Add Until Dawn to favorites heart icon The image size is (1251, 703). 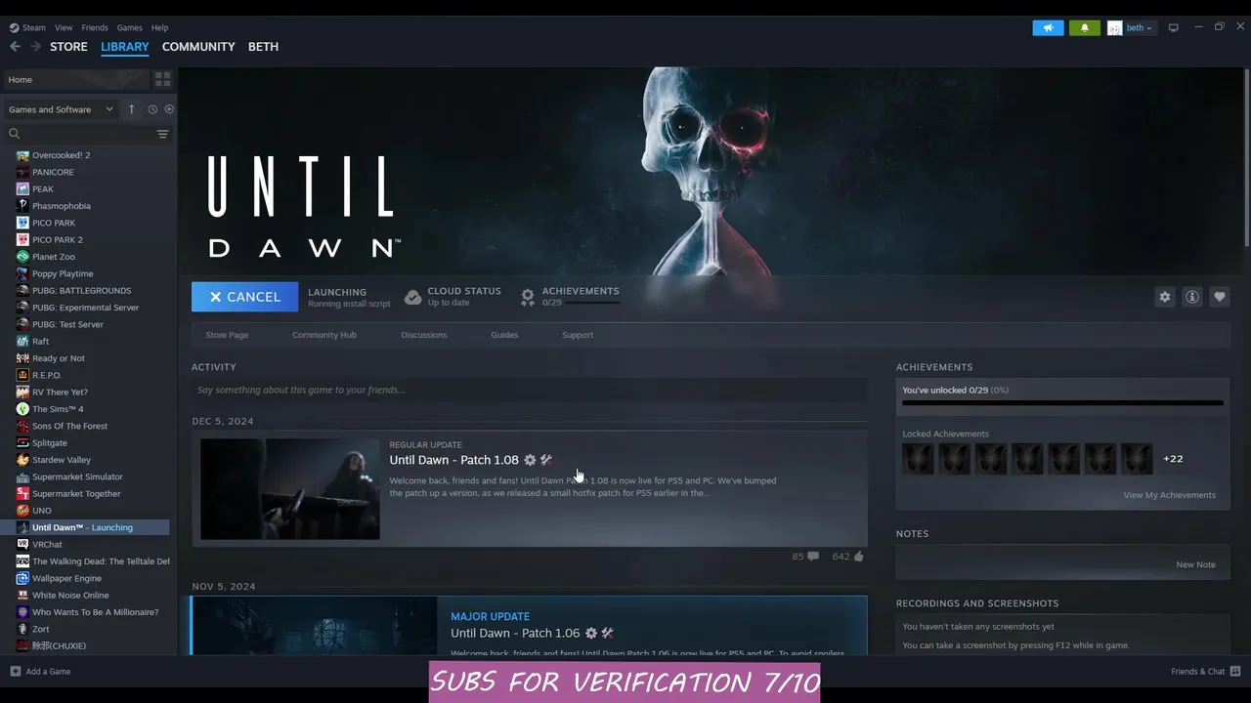1220,297
